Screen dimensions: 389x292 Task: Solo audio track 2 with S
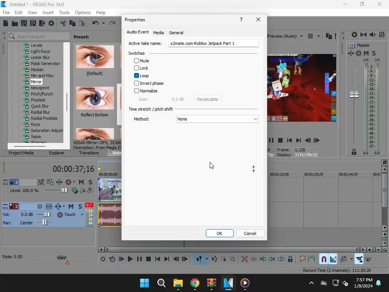click(x=80, y=206)
